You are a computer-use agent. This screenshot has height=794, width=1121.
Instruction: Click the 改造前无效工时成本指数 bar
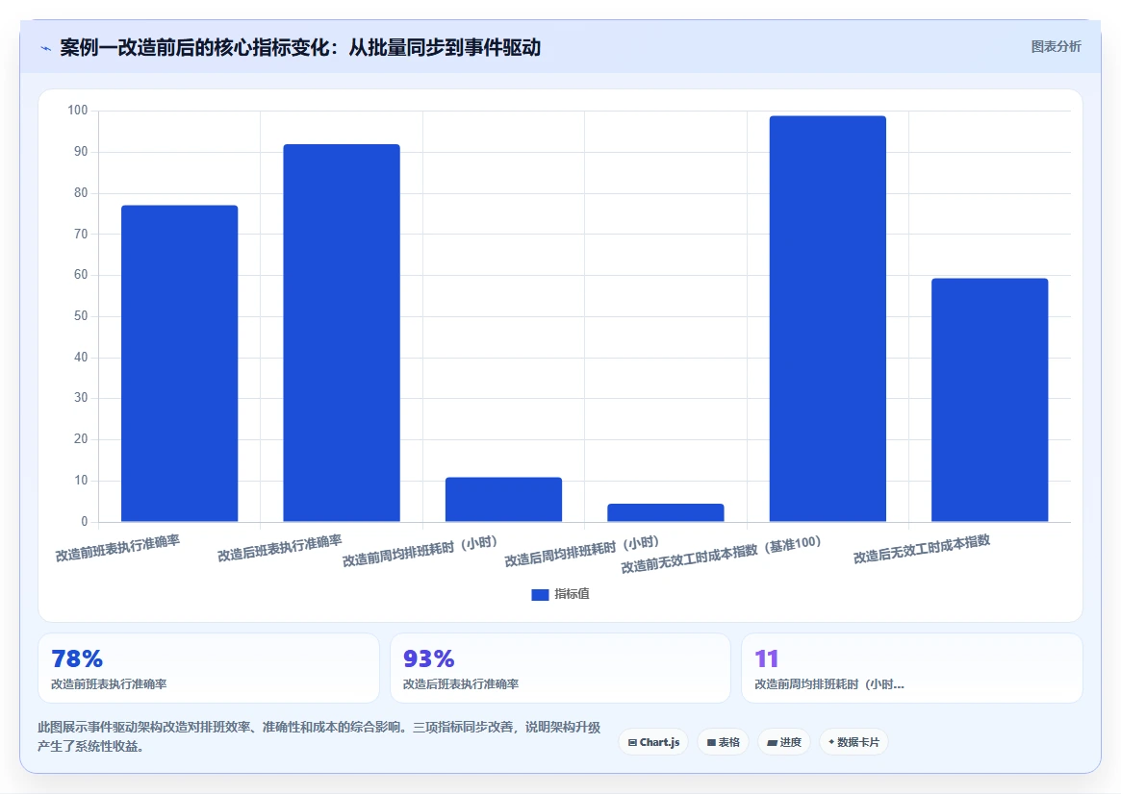pyautogui.click(x=828, y=318)
